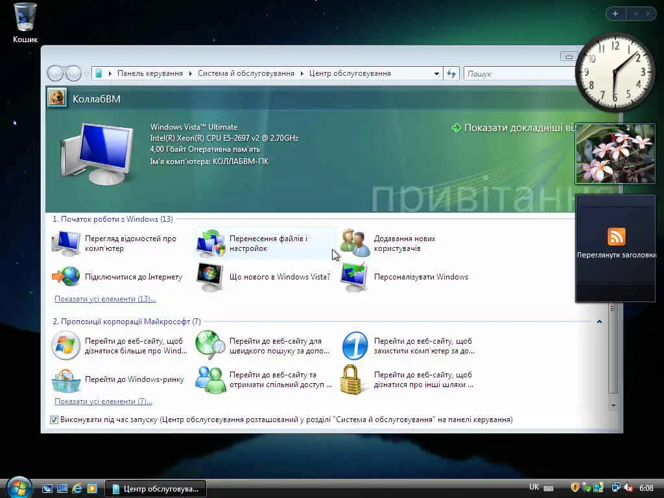
Task: Click the section header 1. Початок роботи з Windows
Action: 113,219
